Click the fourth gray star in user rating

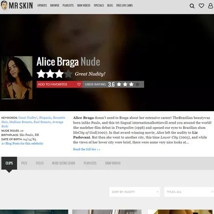[137, 84]
